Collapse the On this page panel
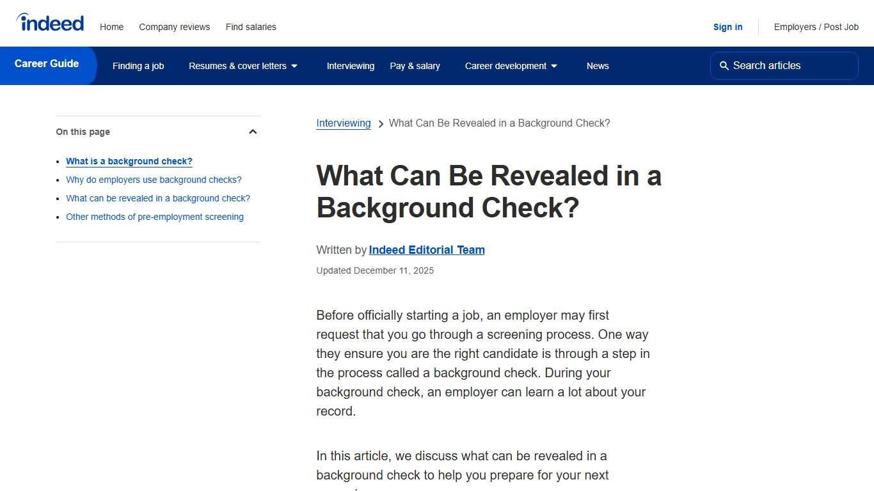 tap(253, 131)
